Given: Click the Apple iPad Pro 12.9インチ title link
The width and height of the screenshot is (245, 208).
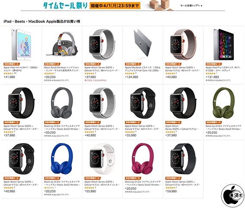Looking at the screenshot, I should point(223,69).
